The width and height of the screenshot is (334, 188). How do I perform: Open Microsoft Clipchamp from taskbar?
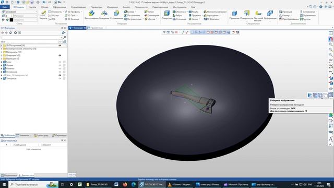[236, 184]
